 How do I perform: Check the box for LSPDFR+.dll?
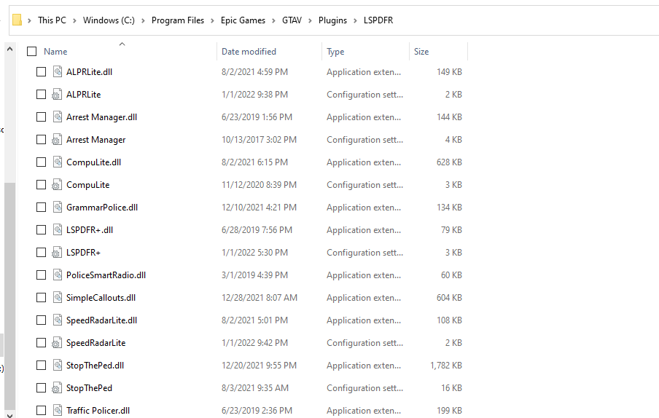(x=41, y=230)
